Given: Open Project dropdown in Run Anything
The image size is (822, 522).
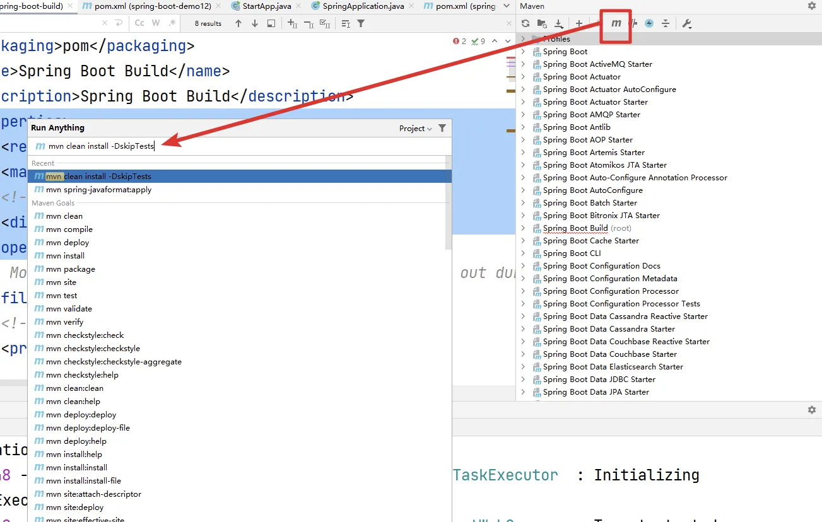Looking at the screenshot, I should [415, 128].
